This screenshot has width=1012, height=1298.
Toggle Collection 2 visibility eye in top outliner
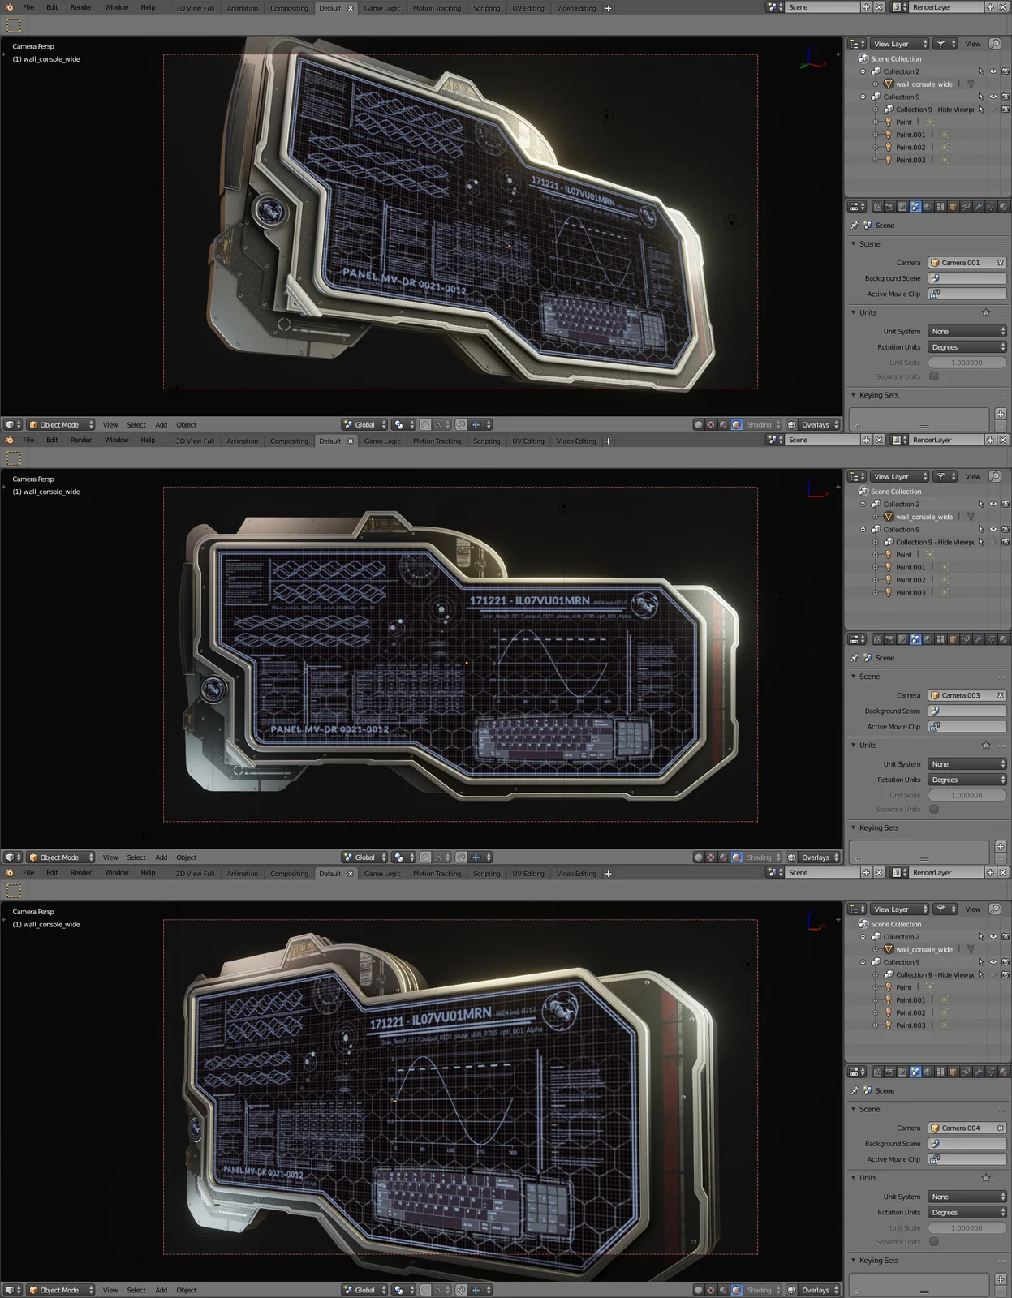click(993, 71)
